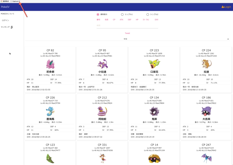This screenshot has width=233, height=165.
Task: Click the CP 331 card heading
Action: pos(103,145)
